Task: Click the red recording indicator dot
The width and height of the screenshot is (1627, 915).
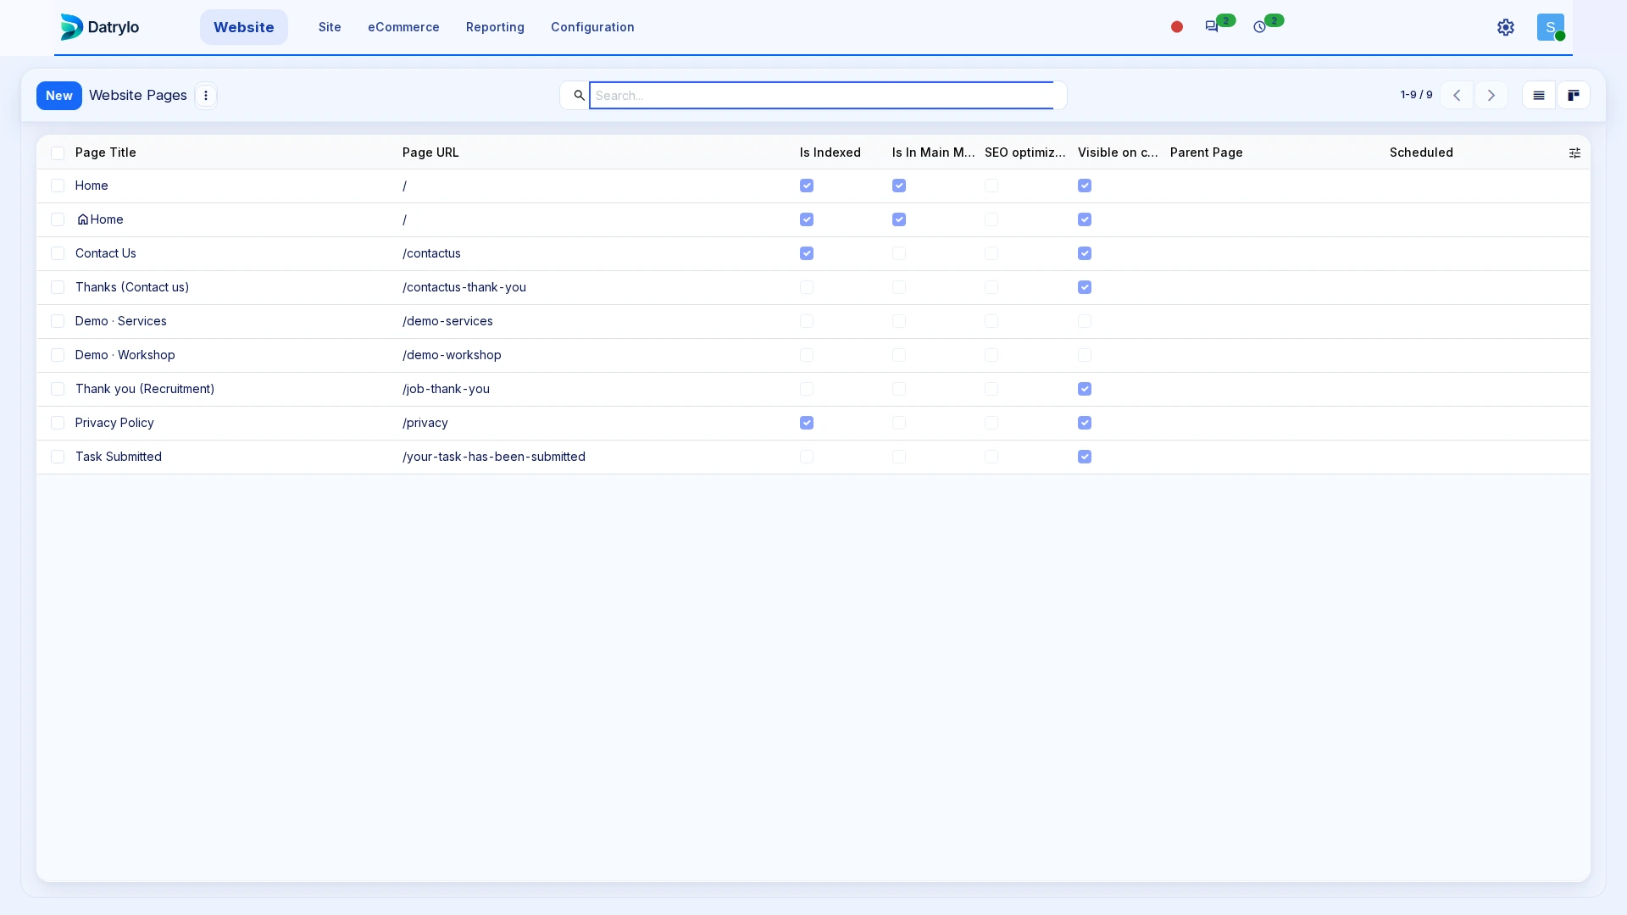Action: [x=1177, y=27]
